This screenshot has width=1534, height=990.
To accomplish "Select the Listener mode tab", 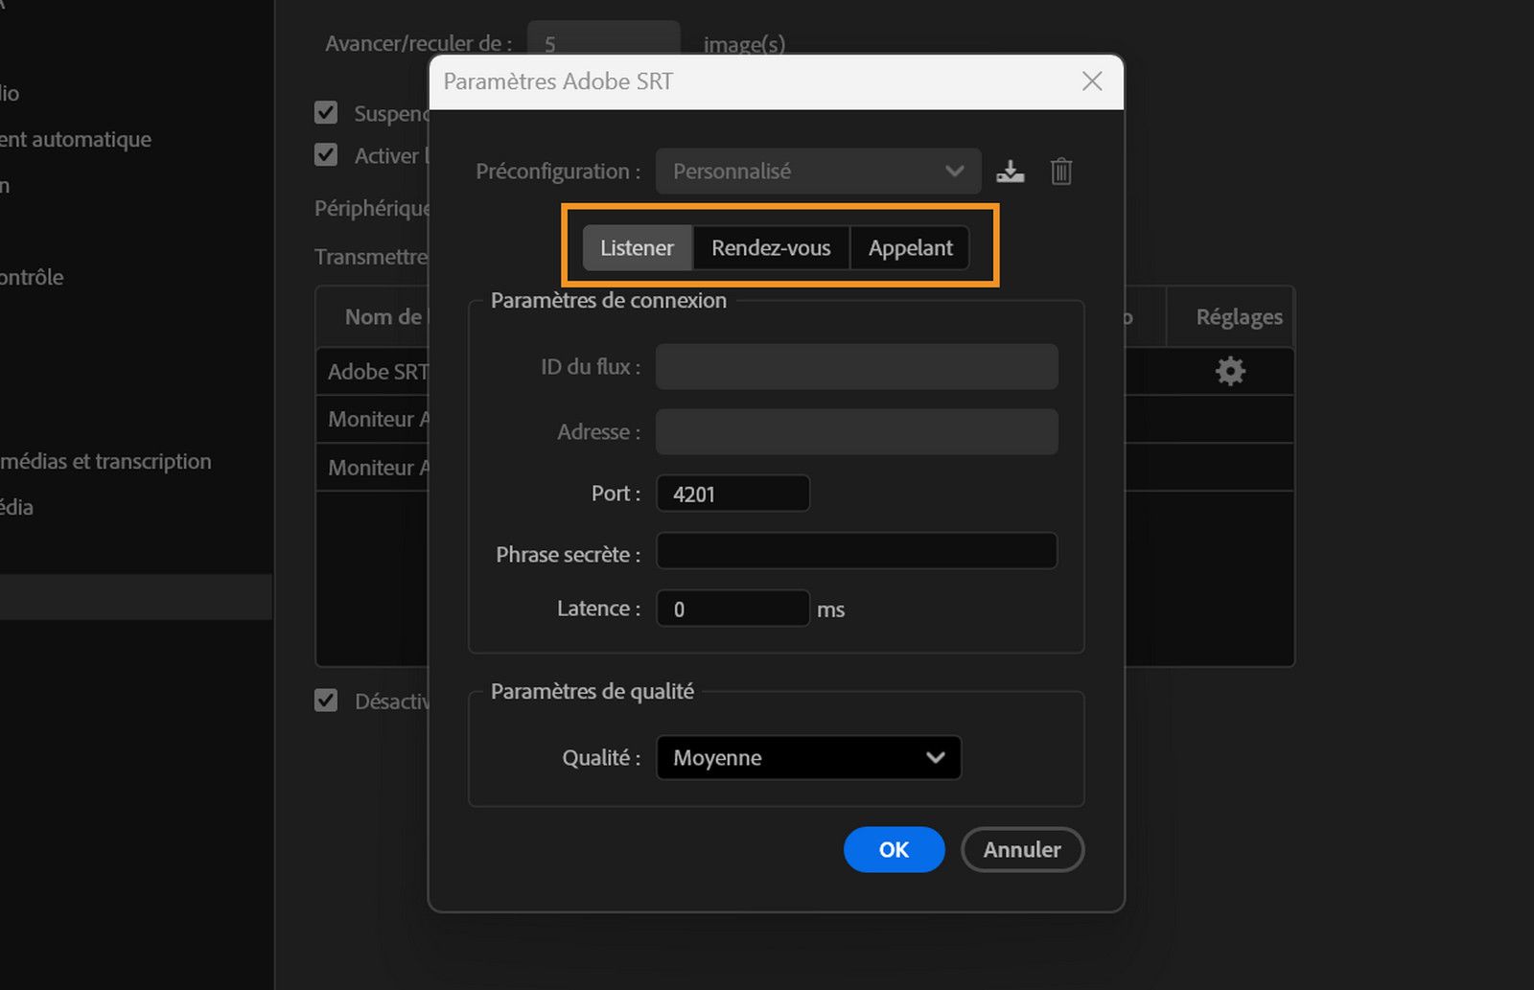I will point(637,248).
